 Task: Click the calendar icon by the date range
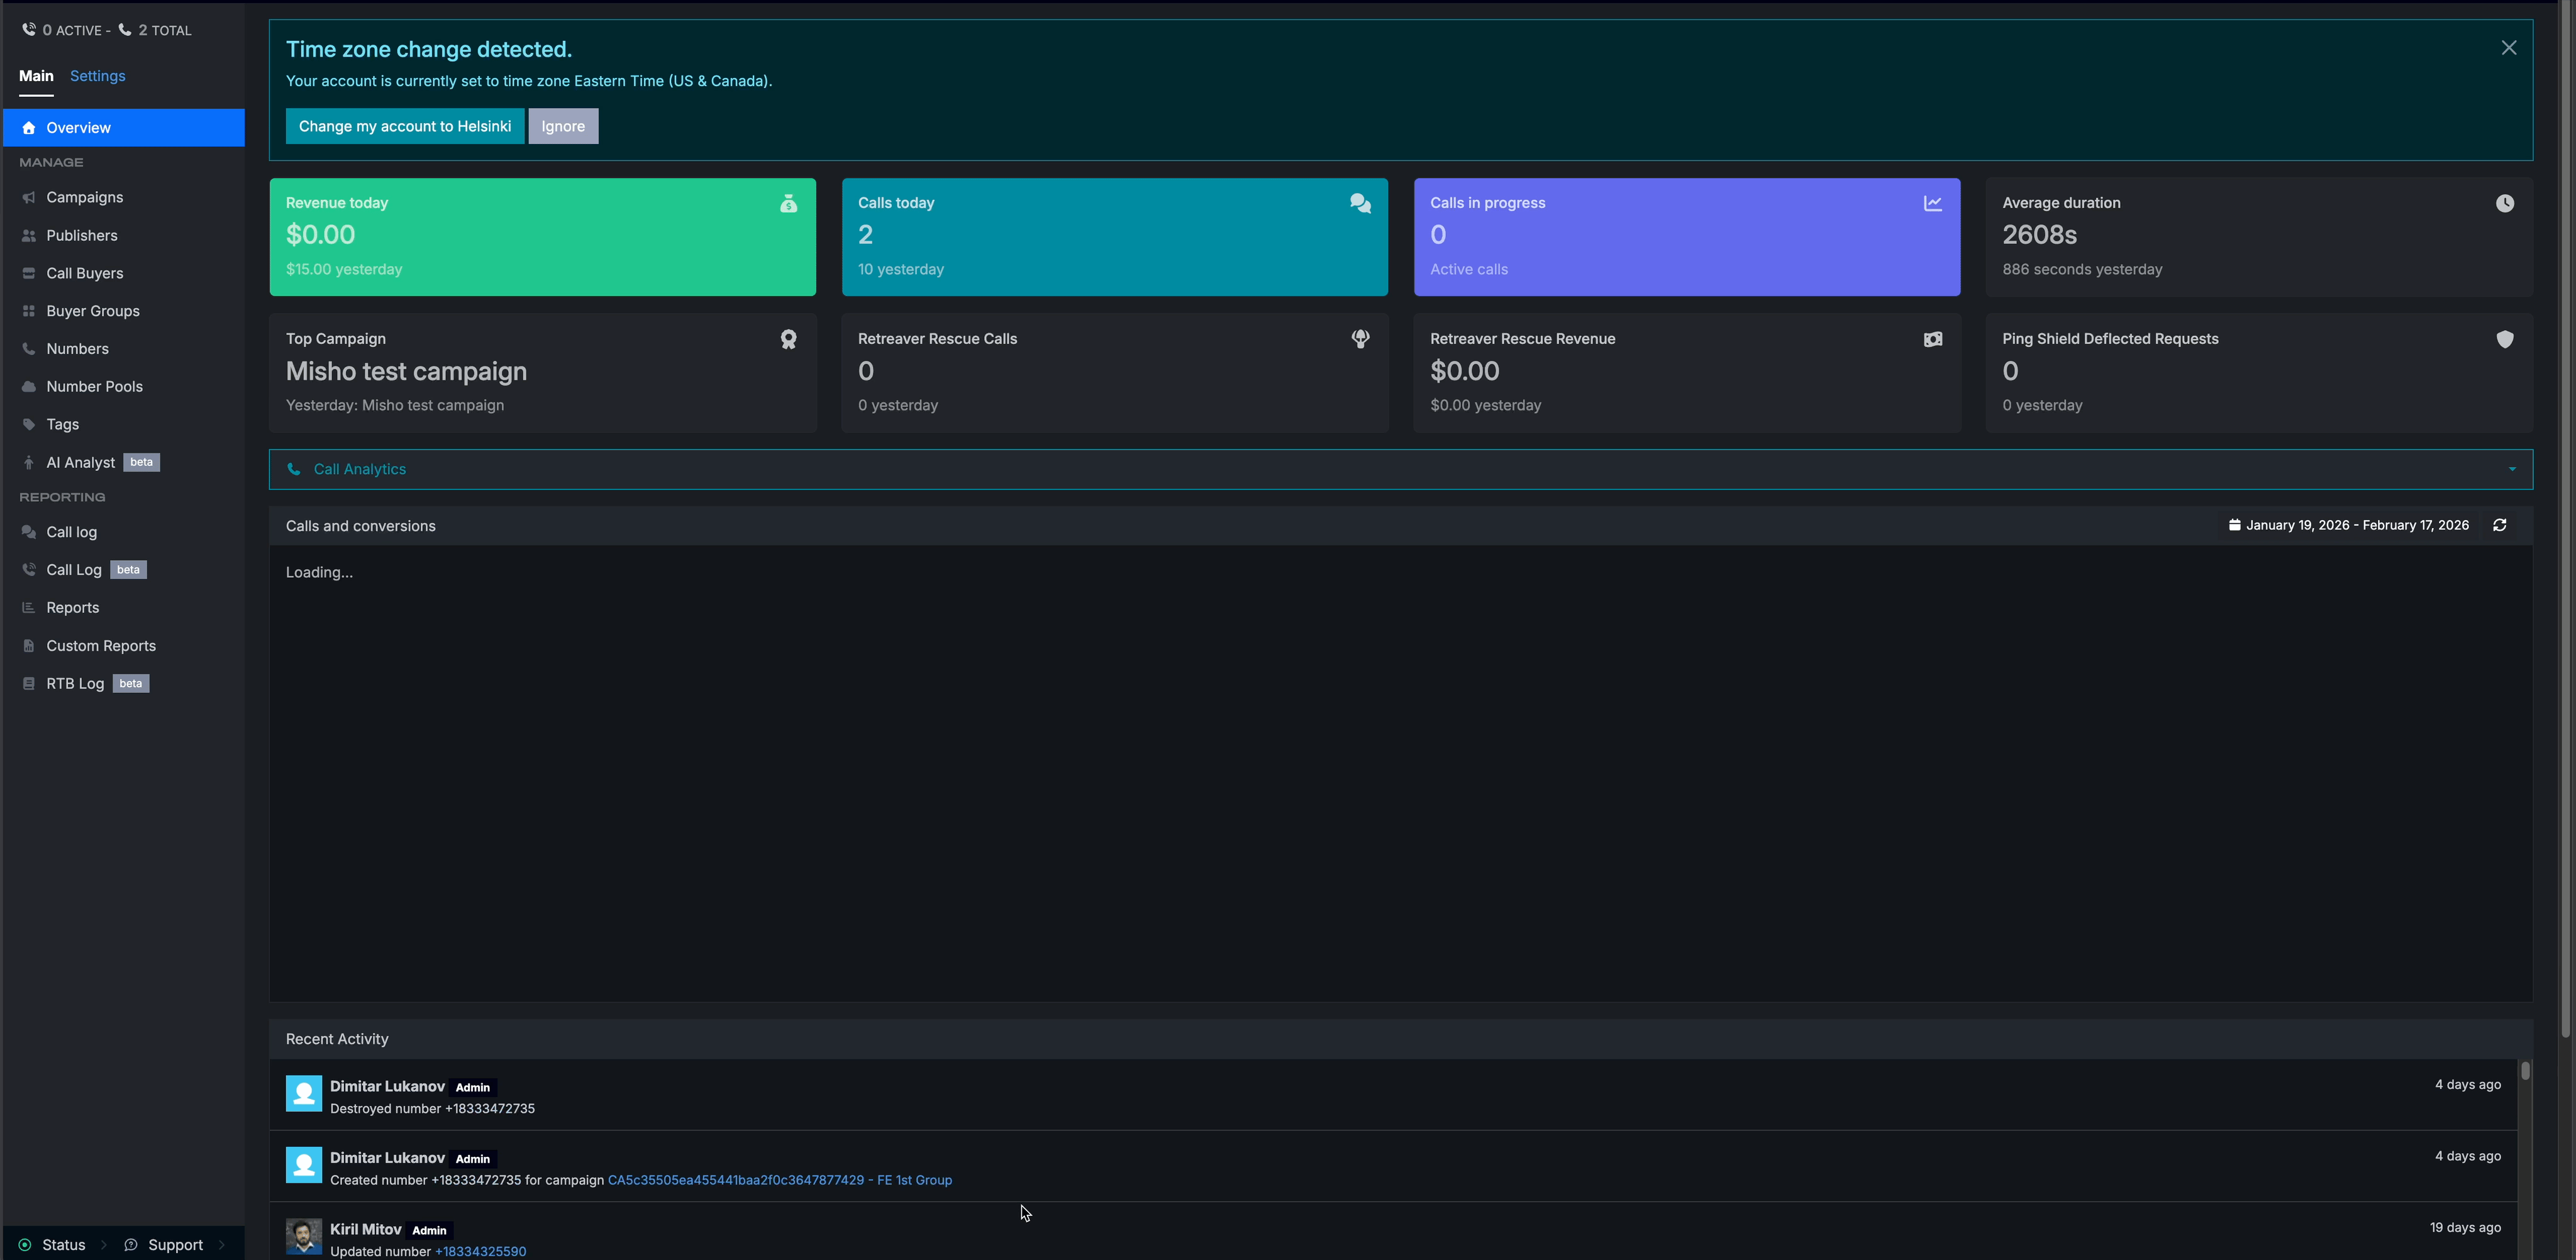click(2234, 525)
